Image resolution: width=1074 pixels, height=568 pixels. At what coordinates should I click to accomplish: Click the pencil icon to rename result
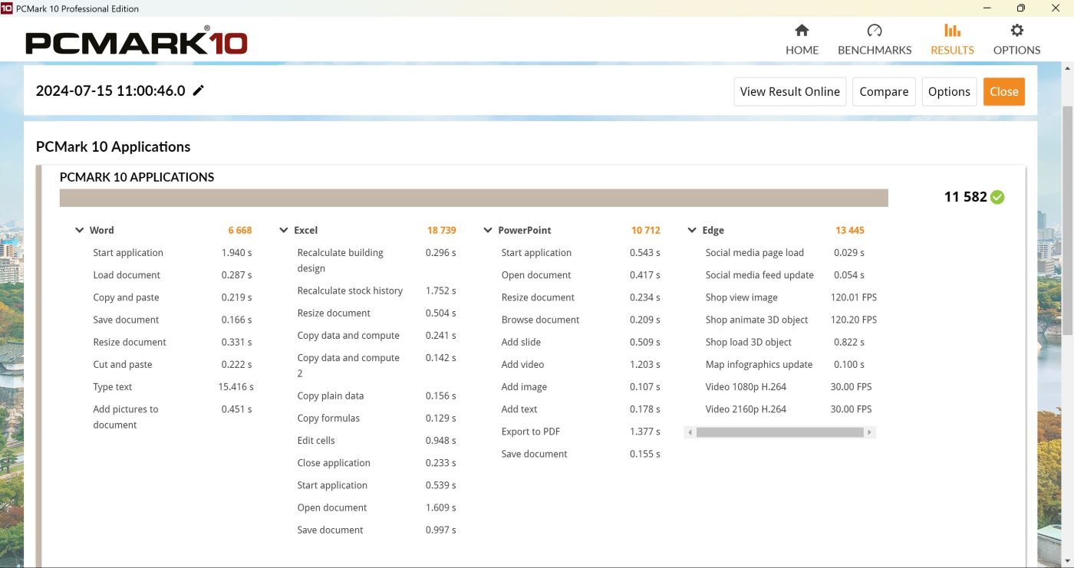[x=199, y=90]
